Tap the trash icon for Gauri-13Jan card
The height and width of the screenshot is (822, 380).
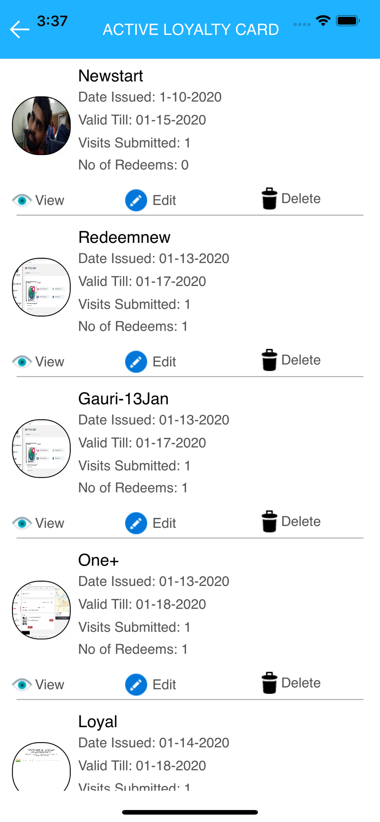(269, 522)
